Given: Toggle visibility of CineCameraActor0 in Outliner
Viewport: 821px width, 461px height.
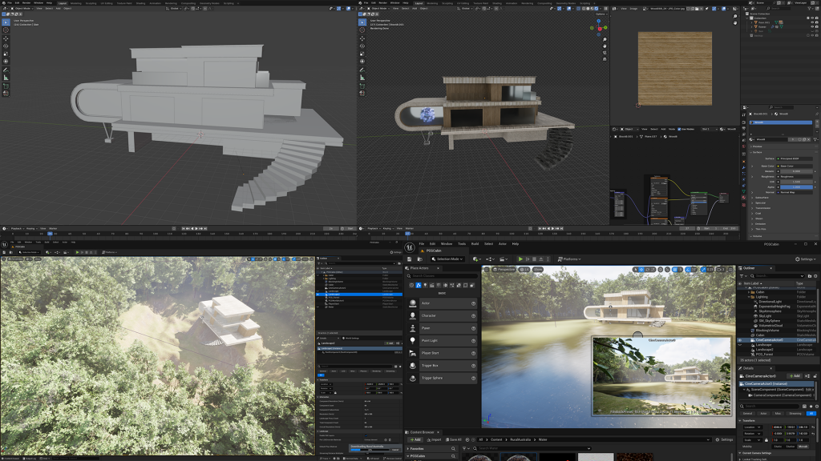Looking at the screenshot, I should point(741,339).
